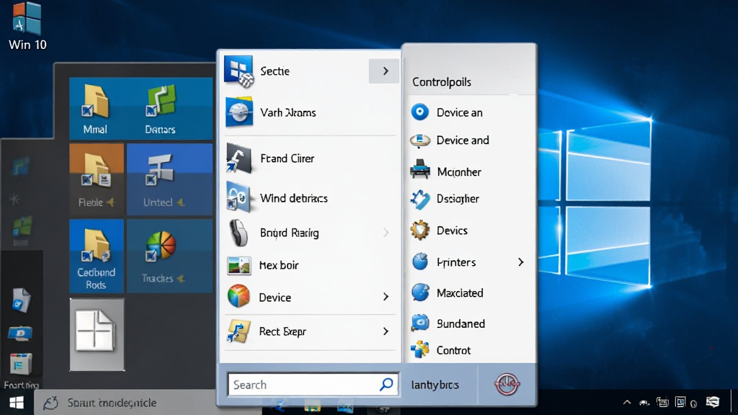Expand the Device submenu arrow
Image resolution: width=738 pixels, height=415 pixels.
(386, 296)
